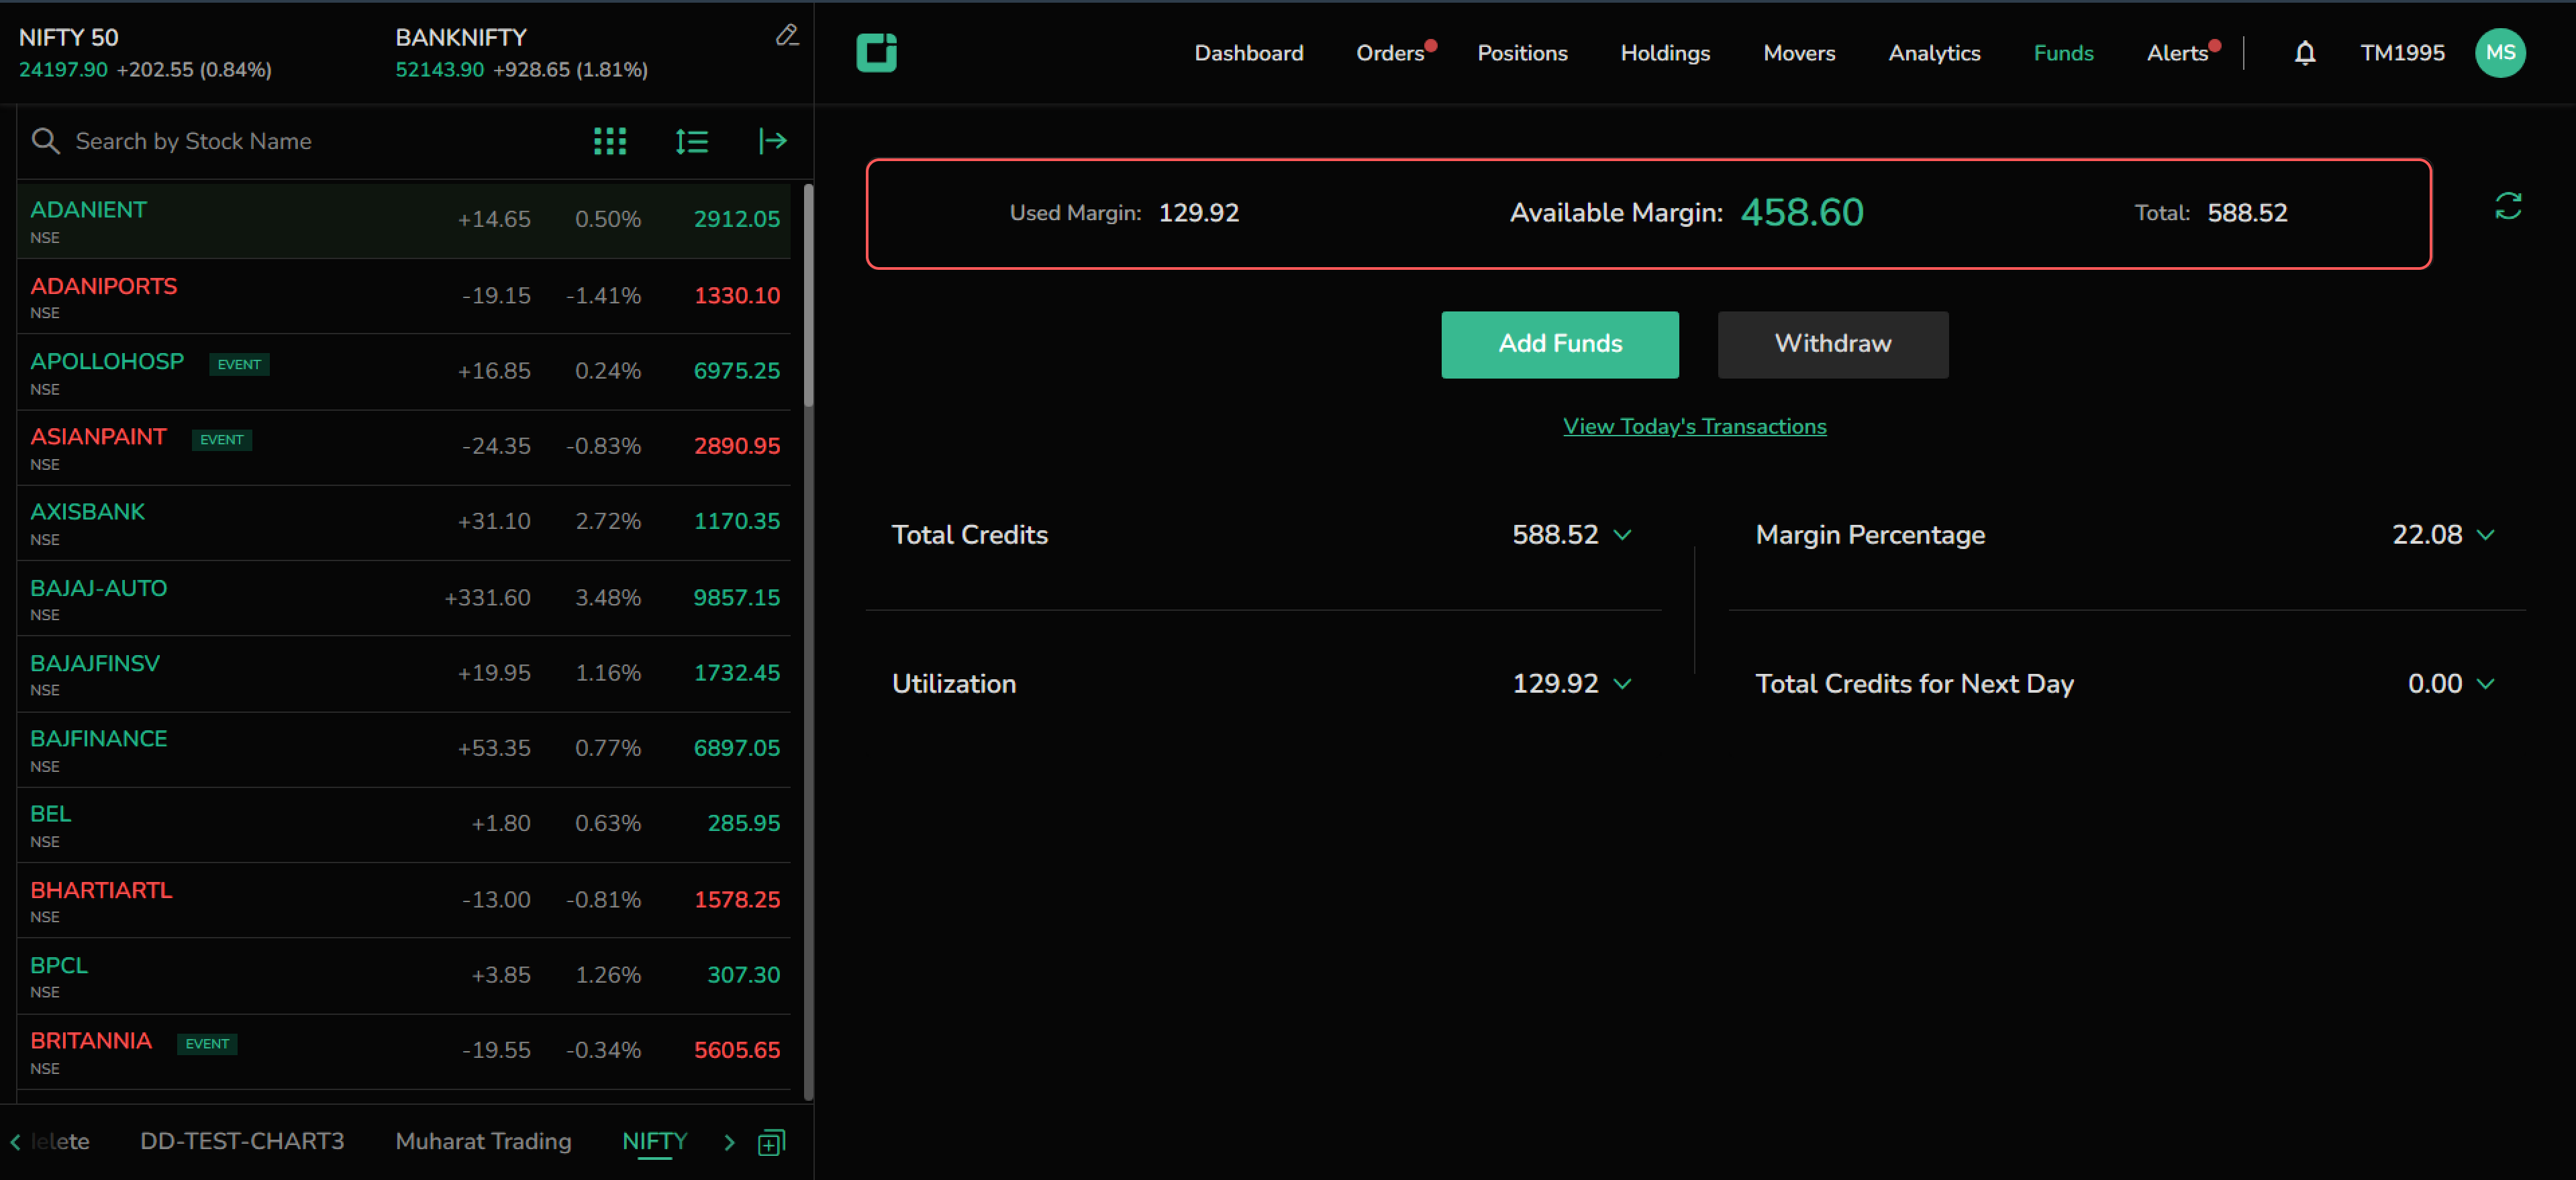Select the NIFTY watchlist tab
Viewport: 2576px width, 1180px height.
654,1141
